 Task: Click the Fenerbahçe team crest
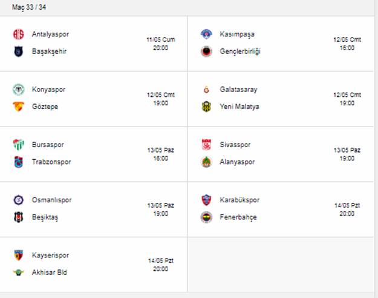[x=206, y=217]
